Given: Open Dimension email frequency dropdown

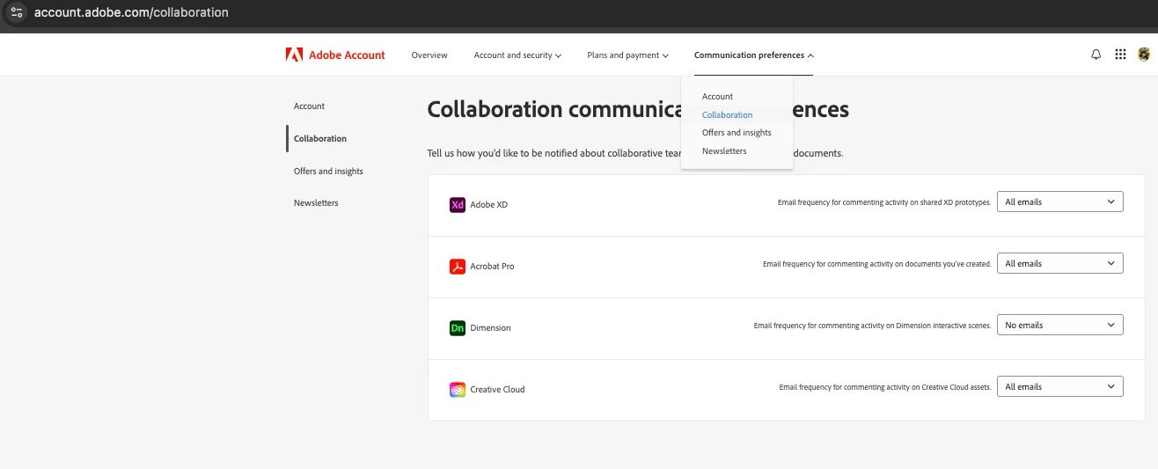Looking at the screenshot, I should [x=1059, y=325].
